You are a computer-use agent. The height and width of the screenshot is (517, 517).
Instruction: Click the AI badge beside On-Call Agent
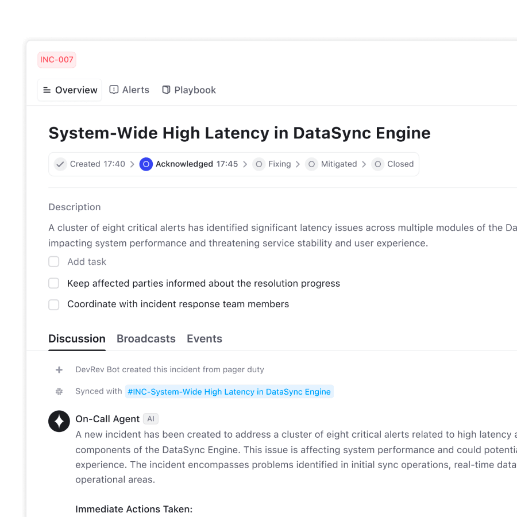tap(151, 419)
